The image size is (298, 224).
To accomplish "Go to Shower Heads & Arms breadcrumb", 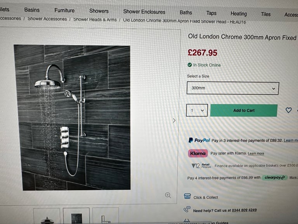I will 95,19.
